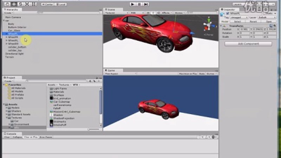Click the Model Revert button
The height and width of the screenshot is (158, 281).
click(253, 21)
